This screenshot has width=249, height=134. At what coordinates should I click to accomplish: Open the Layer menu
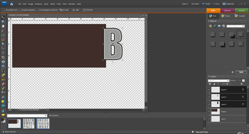click(46, 4)
